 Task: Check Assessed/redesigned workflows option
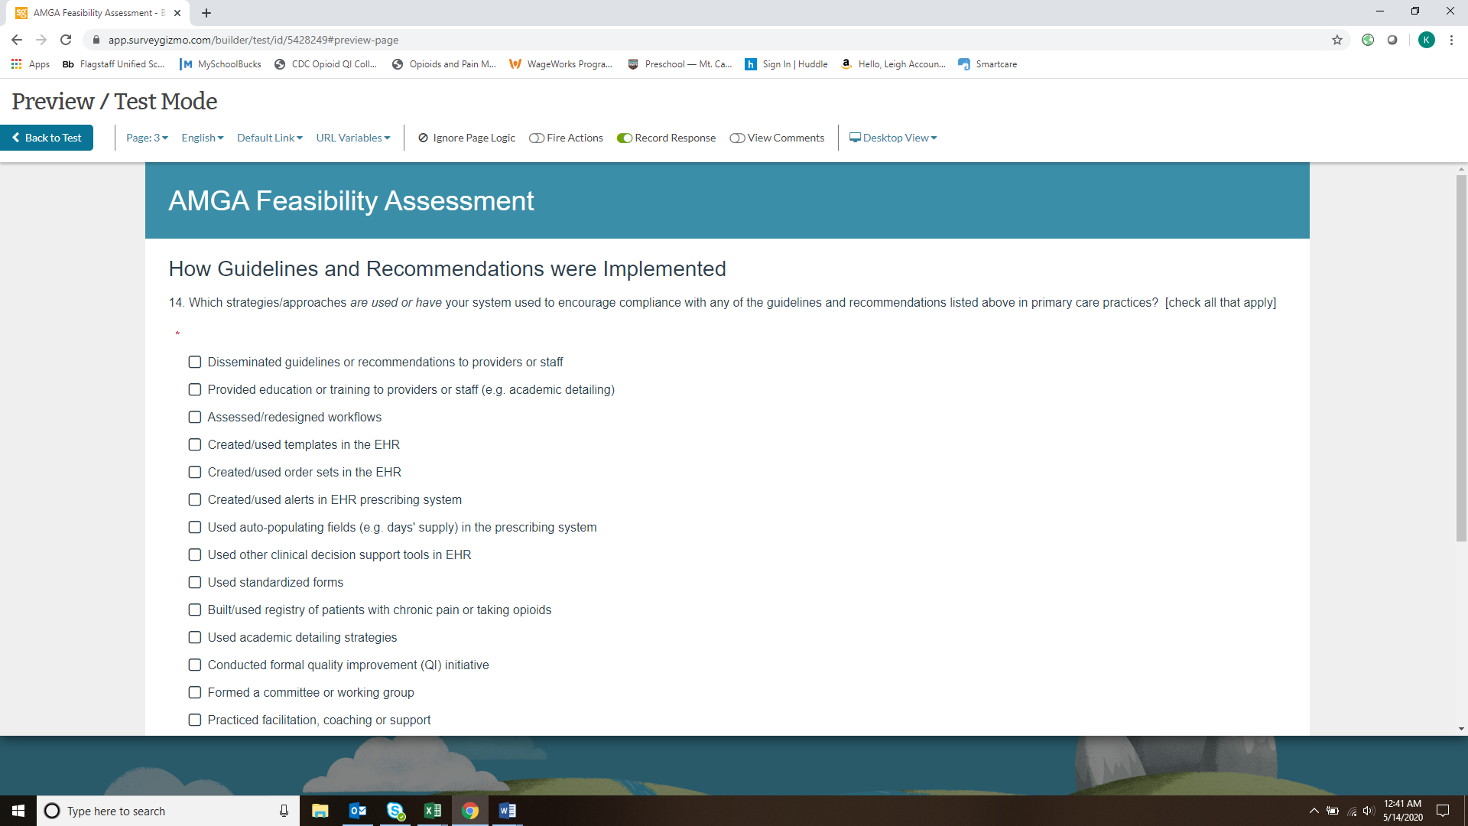[x=195, y=417]
